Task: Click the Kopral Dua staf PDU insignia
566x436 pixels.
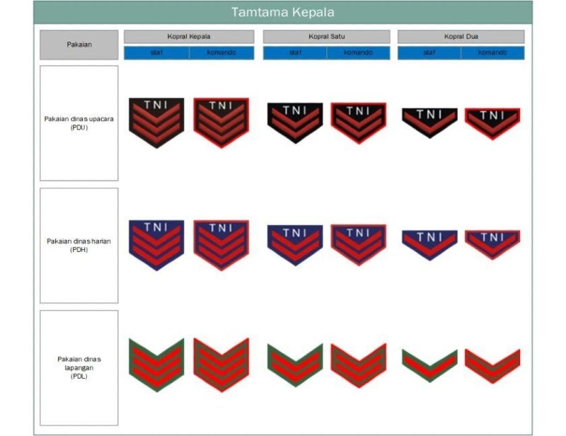Action: pos(429,123)
